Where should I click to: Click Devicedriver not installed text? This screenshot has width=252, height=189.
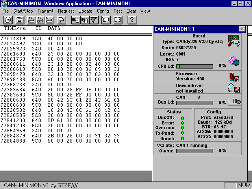[189, 88]
